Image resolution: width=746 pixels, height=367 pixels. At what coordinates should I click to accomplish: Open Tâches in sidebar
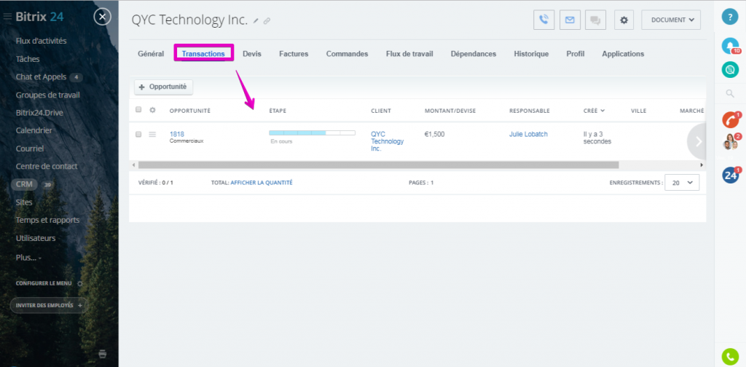[x=28, y=59]
